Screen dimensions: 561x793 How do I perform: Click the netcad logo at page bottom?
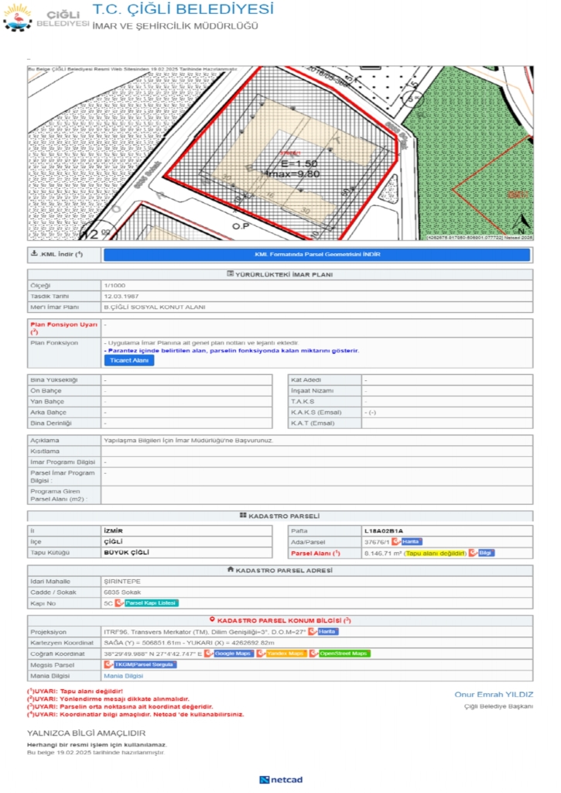pos(281,780)
